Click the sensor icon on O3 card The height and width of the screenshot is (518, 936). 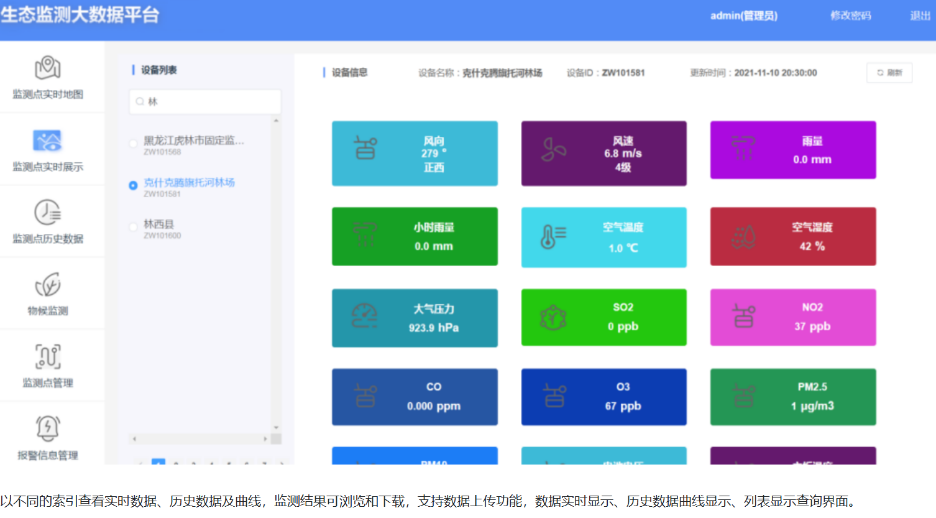coord(554,396)
